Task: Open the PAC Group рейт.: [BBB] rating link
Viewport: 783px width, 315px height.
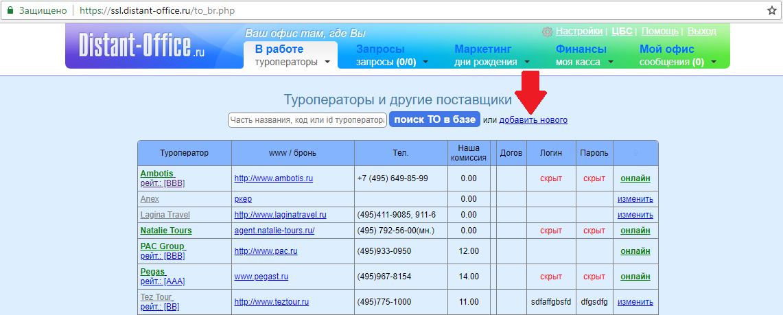Action: click(162, 256)
